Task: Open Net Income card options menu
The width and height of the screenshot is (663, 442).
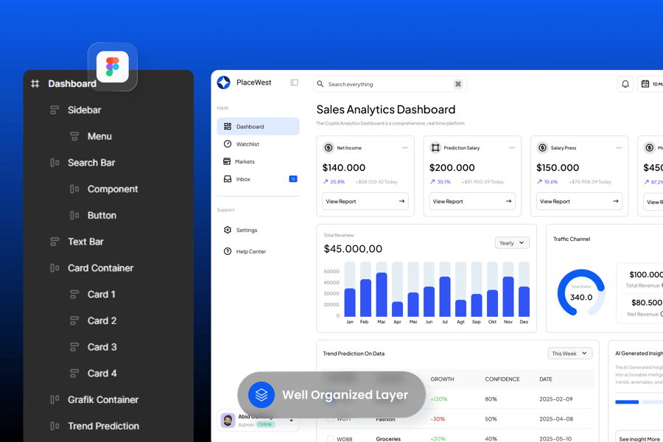Action: click(404, 148)
